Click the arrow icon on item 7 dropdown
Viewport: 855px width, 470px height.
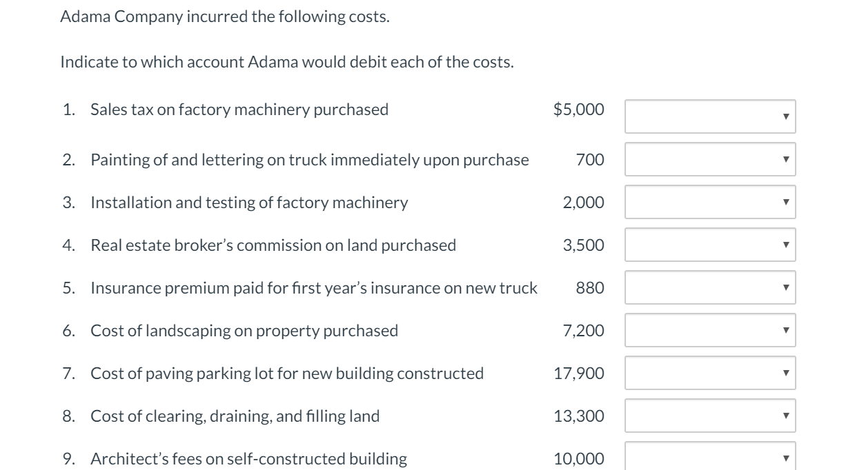[785, 373]
